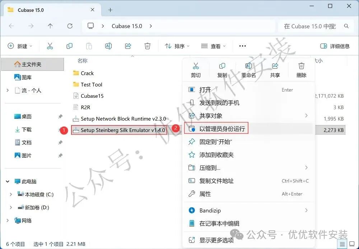Expand 本地磁盘 (C:) tree node
Screen dimensions: 359x249
coord(11,194)
